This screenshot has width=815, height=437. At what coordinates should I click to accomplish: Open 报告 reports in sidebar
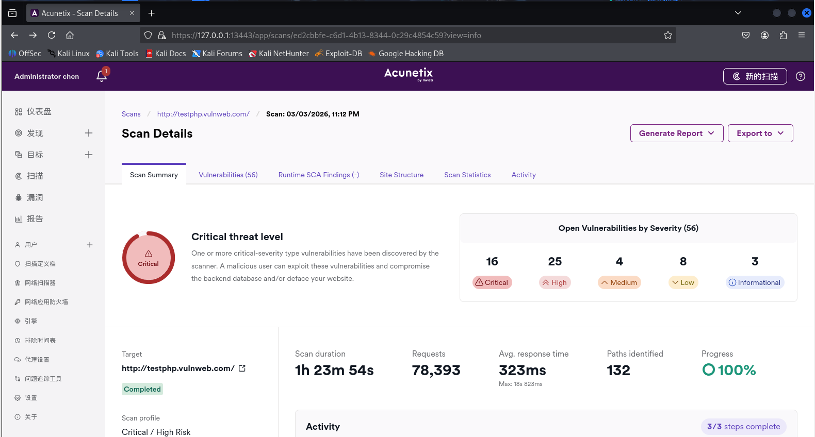tap(29, 219)
